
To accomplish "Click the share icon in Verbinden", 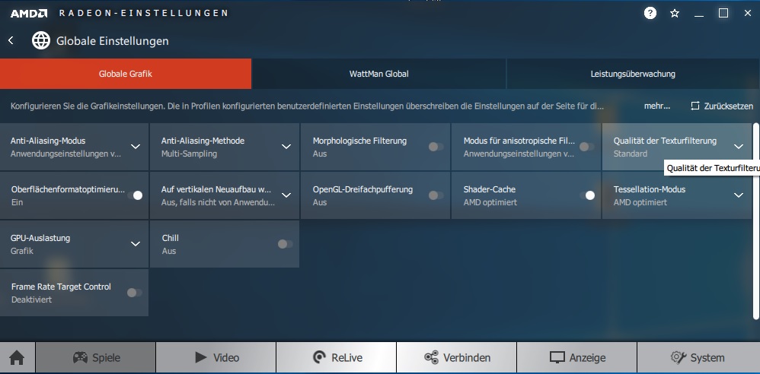I will coord(431,357).
